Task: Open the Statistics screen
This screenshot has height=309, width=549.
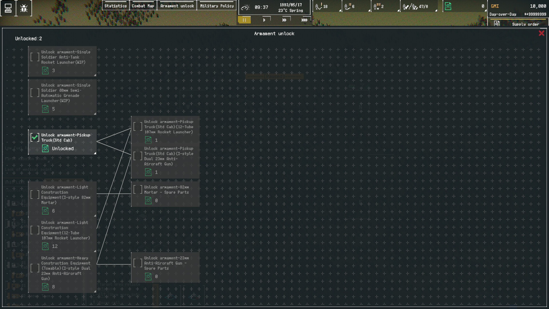Action: [116, 5]
